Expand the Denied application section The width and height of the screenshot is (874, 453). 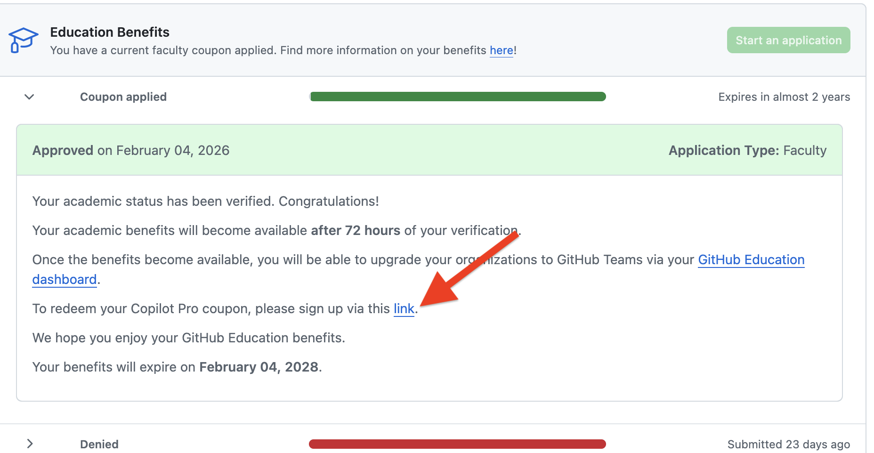pyautogui.click(x=30, y=443)
